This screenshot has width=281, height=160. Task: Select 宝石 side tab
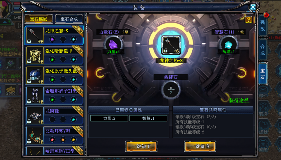263,74
